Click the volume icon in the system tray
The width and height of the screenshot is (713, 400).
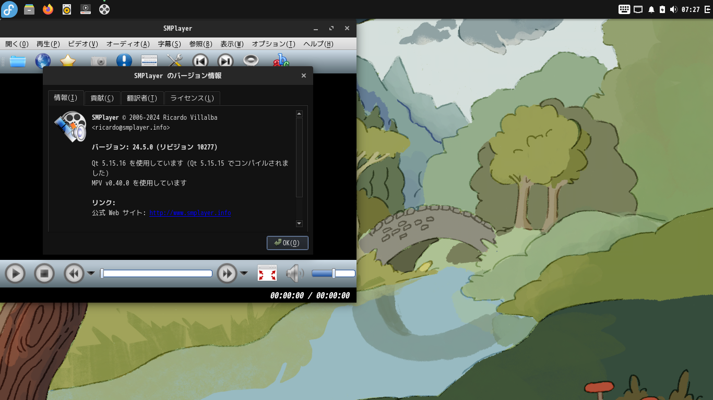click(x=673, y=9)
